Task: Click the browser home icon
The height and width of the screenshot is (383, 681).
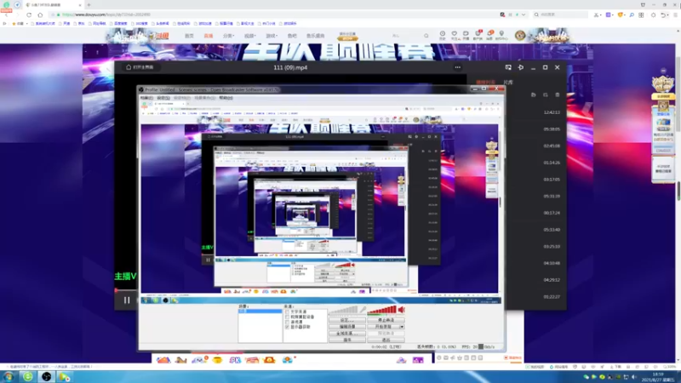Action: [x=40, y=14]
